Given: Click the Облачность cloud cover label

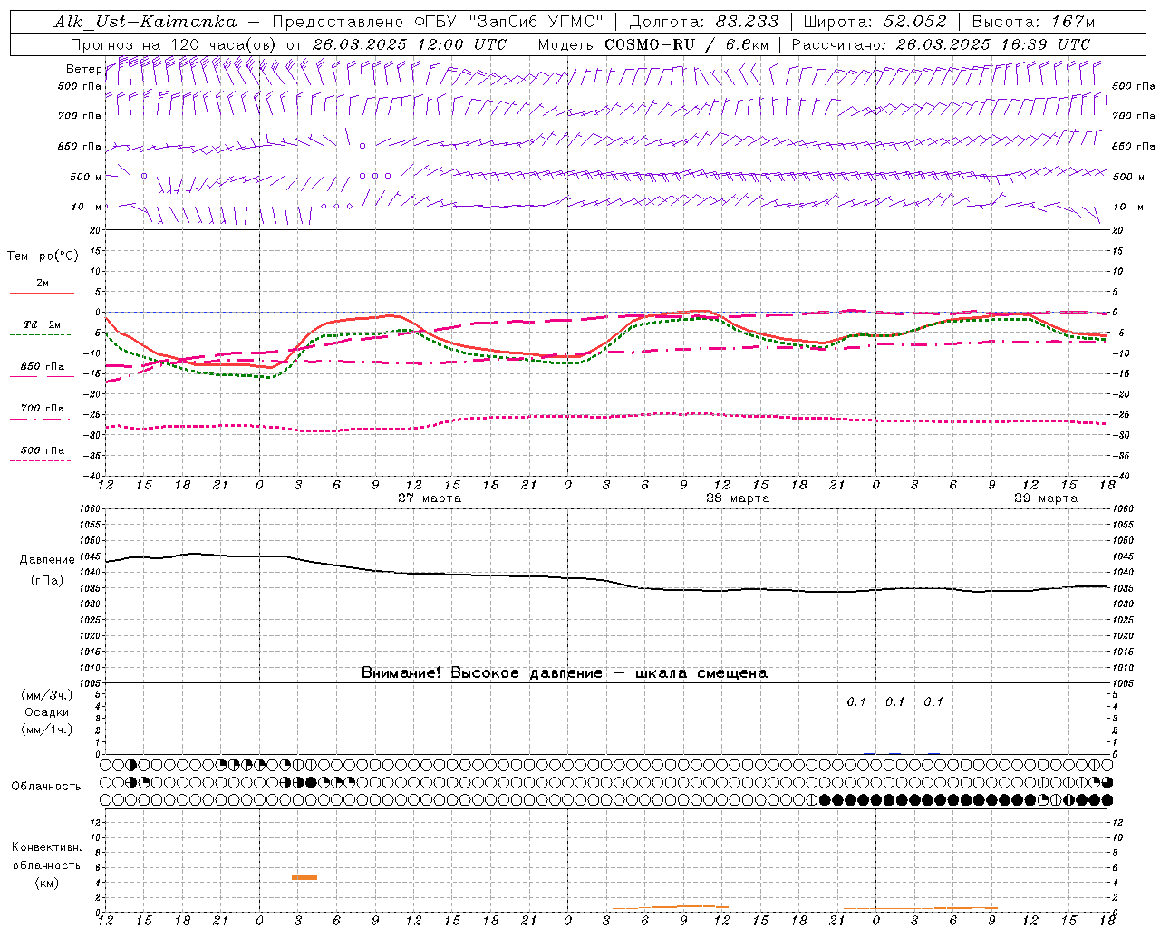Looking at the screenshot, I should pos(46,787).
